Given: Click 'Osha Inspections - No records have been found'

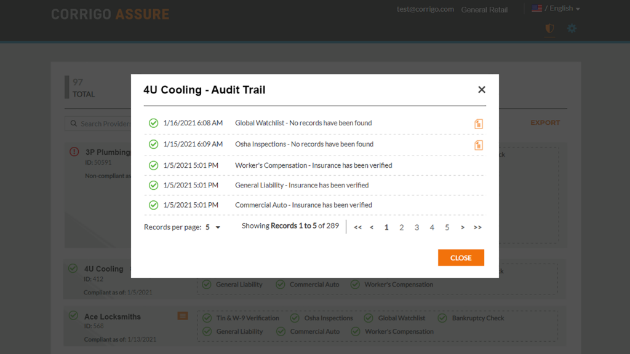Looking at the screenshot, I should (304, 144).
